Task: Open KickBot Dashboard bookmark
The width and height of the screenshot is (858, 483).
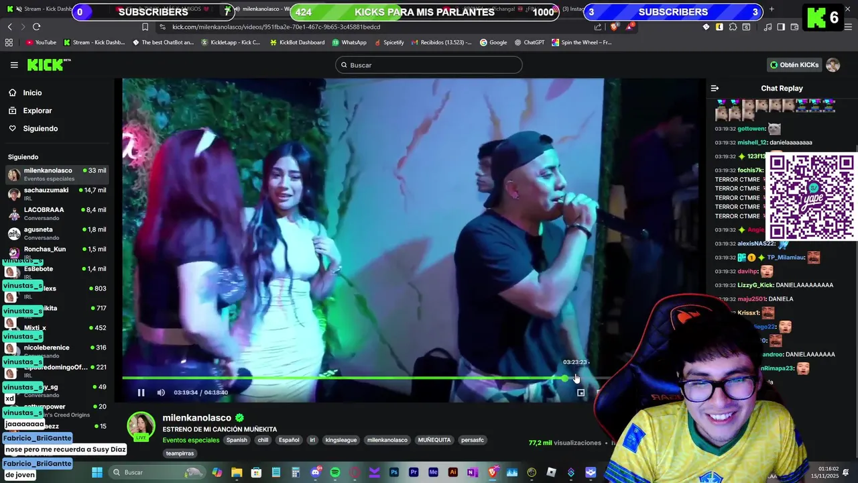Action: tap(297, 42)
